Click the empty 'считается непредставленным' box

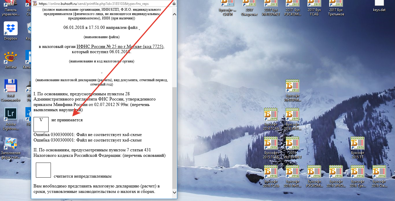point(43,170)
